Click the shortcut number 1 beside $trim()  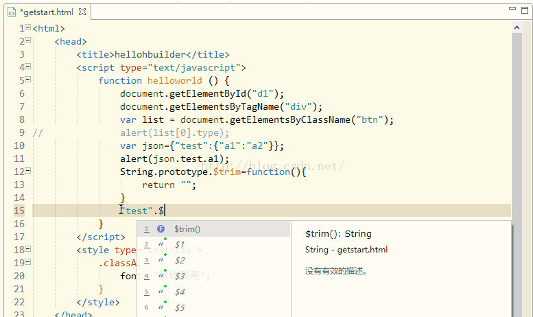[147, 229]
